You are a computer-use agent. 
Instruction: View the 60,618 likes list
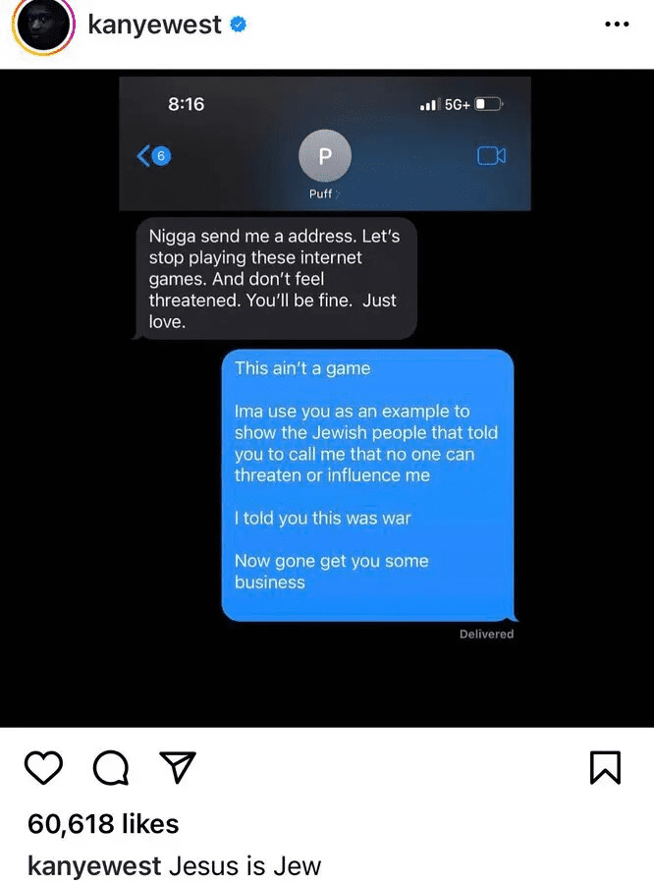103,824
